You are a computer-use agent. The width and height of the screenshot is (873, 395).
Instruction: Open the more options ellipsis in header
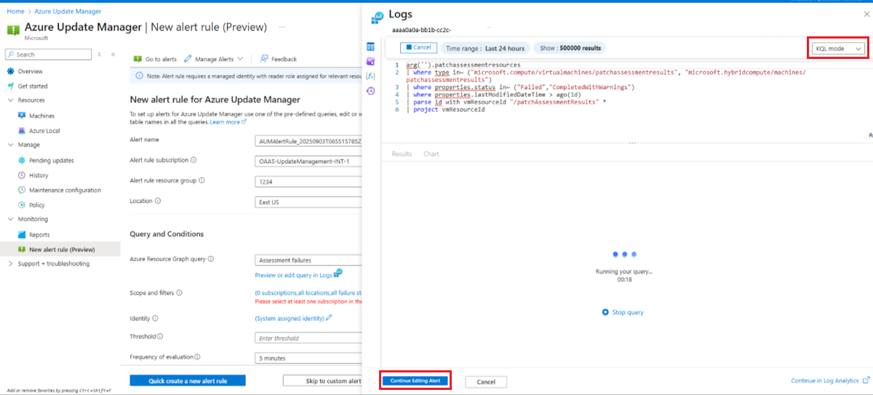pos(282,27)
